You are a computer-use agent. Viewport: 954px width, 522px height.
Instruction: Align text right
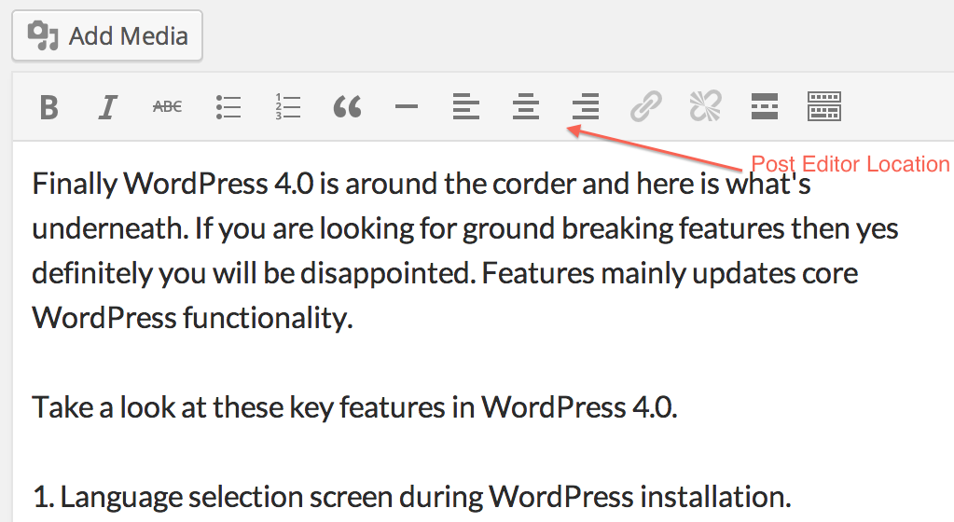tap(586, 106)
